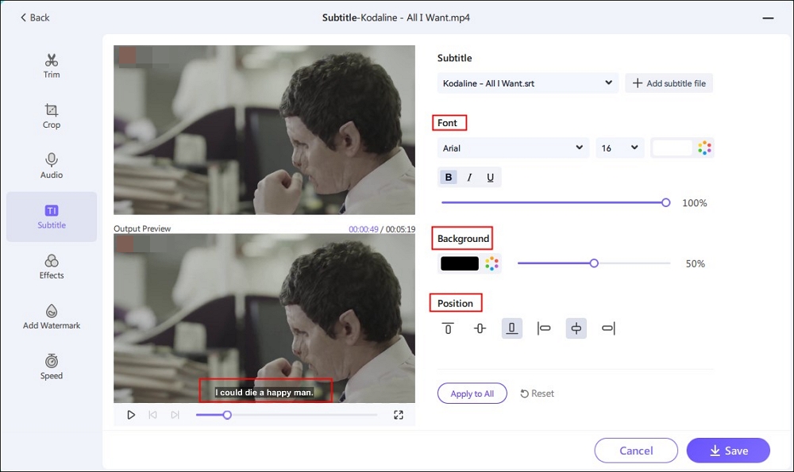Open the Audio settings panel
794x472 pixels.
coord(52,166)
